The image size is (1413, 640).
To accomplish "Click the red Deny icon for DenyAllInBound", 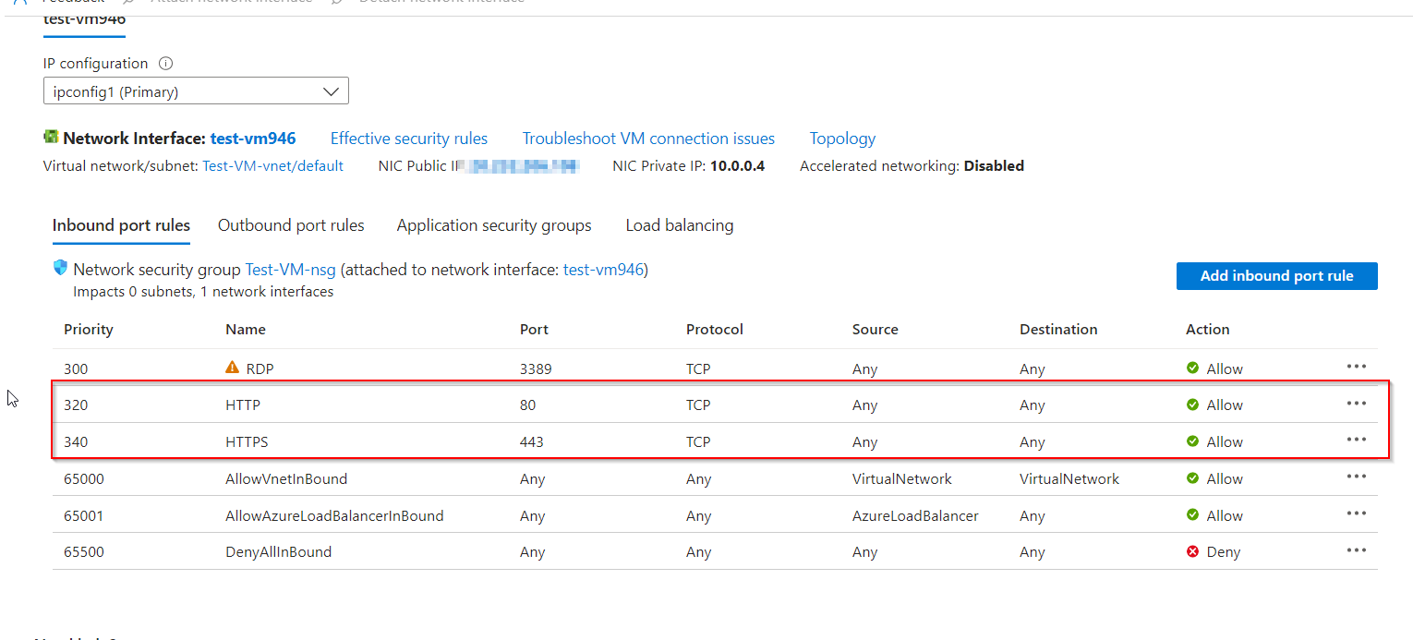I will pos(1192,552).
